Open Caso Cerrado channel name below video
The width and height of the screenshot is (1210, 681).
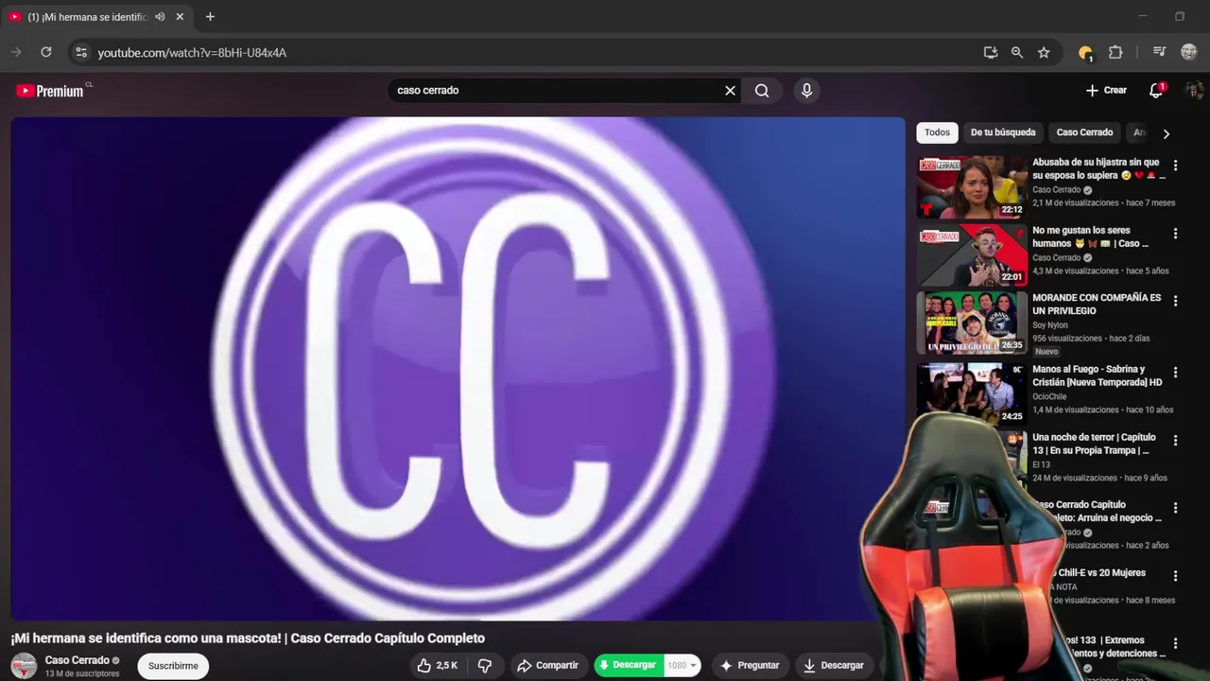coord(78,660)
